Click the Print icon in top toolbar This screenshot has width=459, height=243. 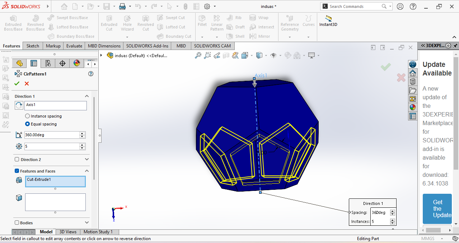pyautogui.click(x=122, y=6)
